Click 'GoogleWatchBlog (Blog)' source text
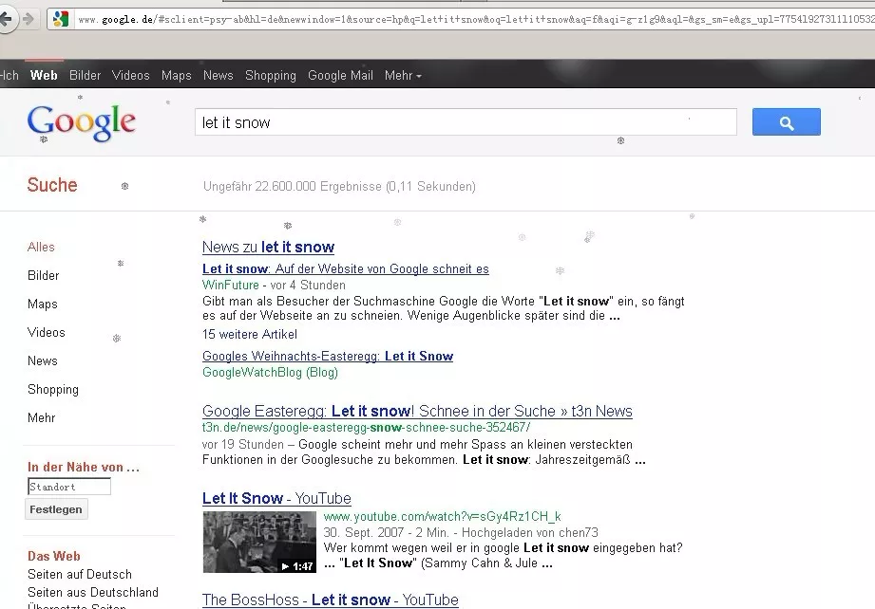Screen dimensions: 875x609 coord(270,372)
